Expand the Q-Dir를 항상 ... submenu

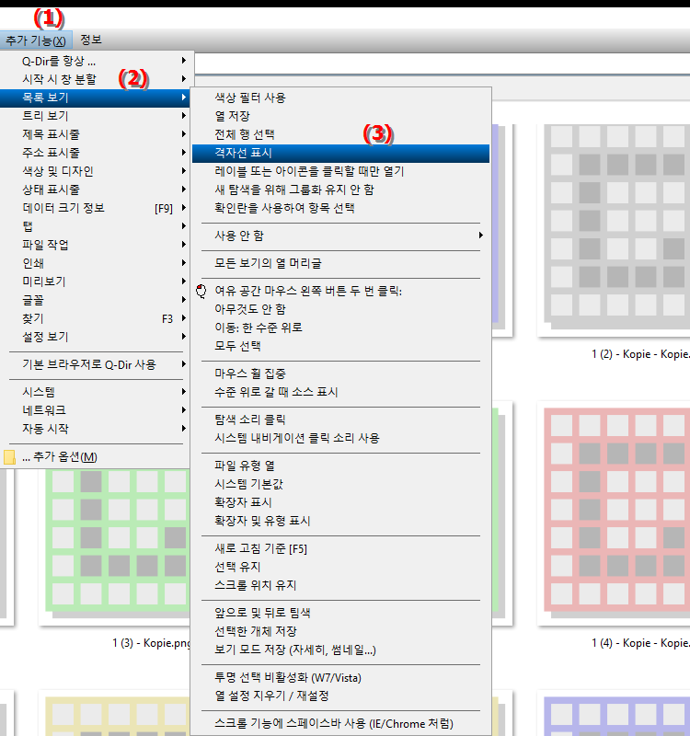click(x=97, y=61)
